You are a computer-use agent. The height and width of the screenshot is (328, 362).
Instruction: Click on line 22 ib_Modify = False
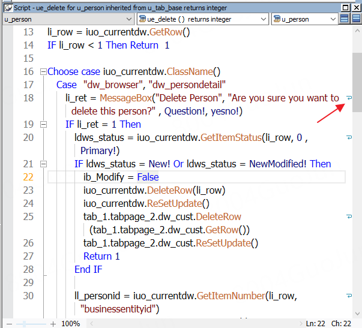(121, 177)
